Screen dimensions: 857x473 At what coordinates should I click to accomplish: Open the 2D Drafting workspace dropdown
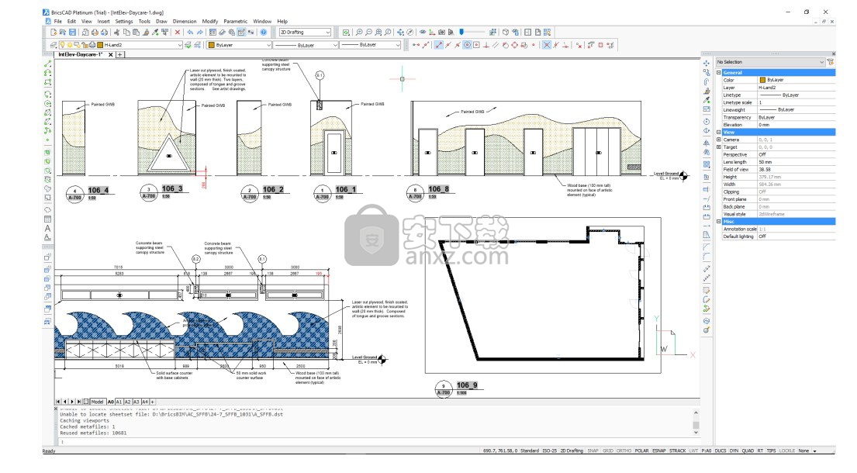(305, 33)
